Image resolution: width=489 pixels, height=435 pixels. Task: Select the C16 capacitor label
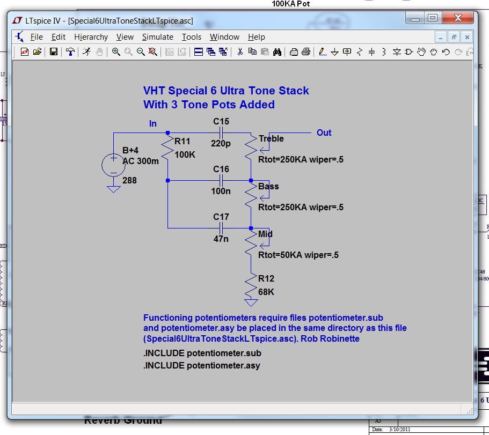221,169
